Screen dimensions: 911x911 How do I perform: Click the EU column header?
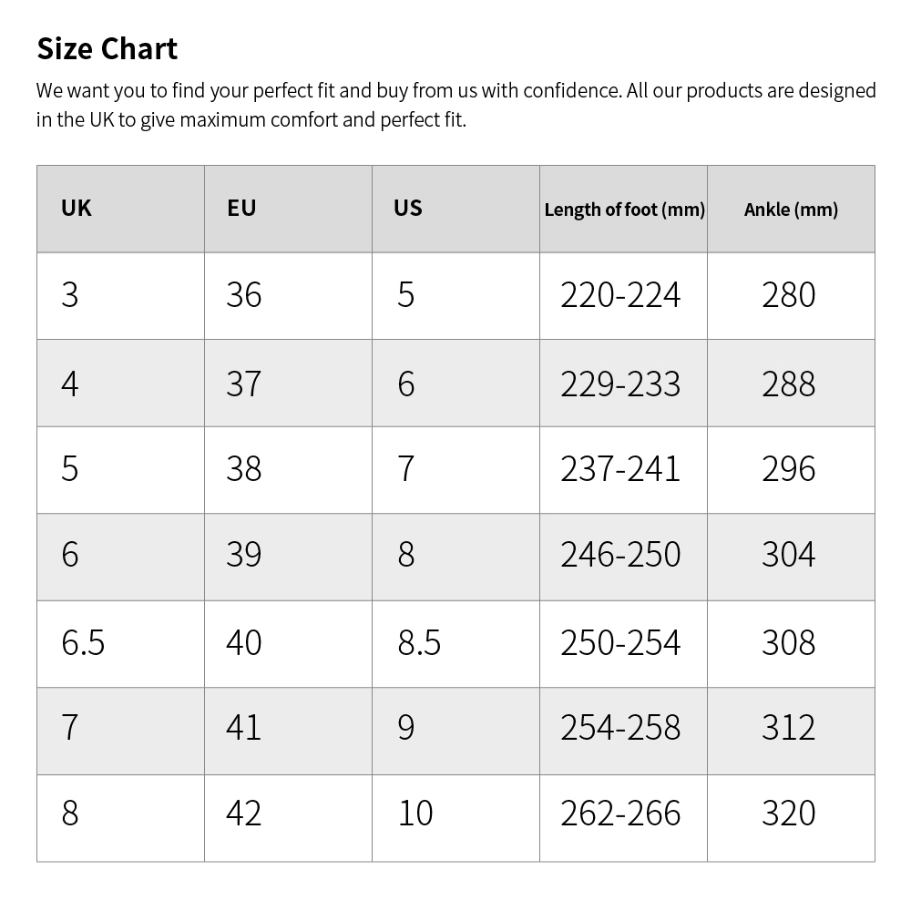coord(241,209)
